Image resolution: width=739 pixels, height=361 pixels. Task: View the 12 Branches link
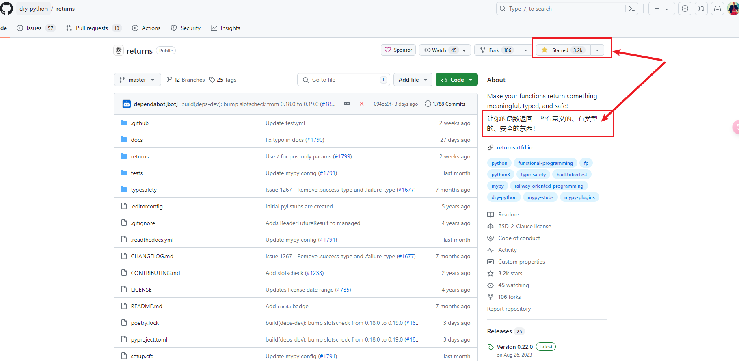click(x=186, y=80)
